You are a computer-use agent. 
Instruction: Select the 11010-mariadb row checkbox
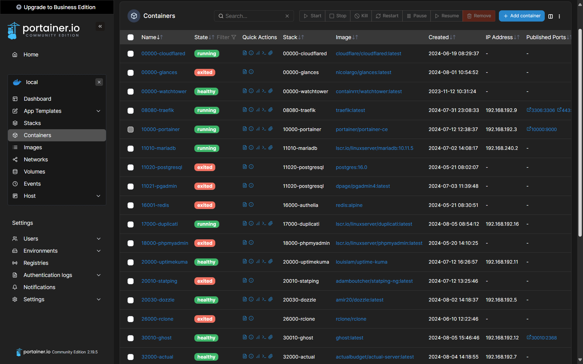[x=131, y=149]
